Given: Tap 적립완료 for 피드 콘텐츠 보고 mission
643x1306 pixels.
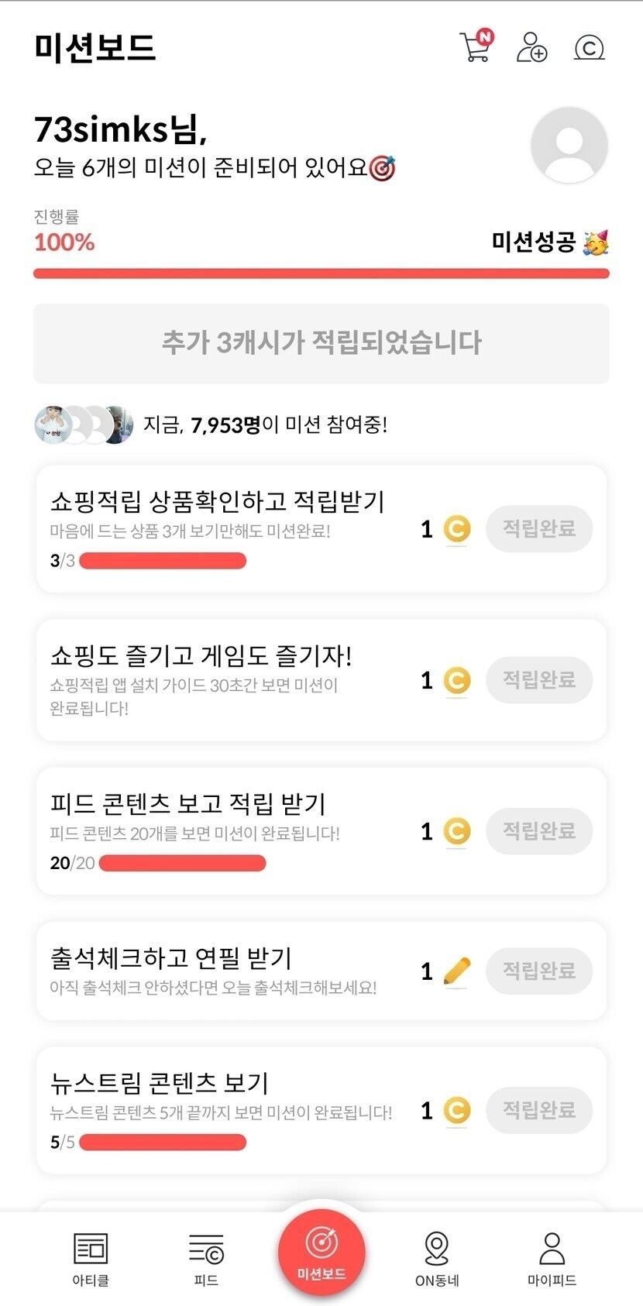Looking at the screenshot, I should pyautogui.click(x=538, y=831).
